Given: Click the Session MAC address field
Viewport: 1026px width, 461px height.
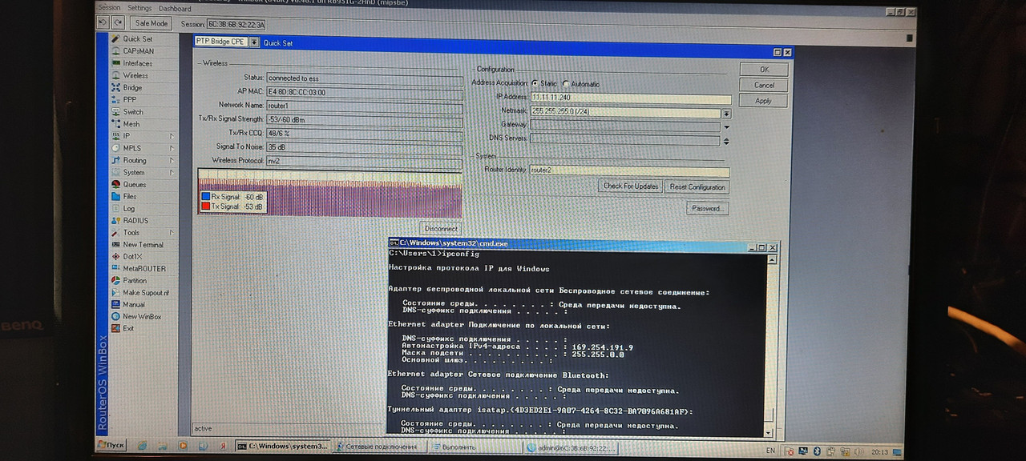Looking at the screenshot, I should click(x=237, y=24).
